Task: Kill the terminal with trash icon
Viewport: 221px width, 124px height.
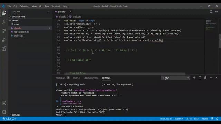Action: [205, 78]
